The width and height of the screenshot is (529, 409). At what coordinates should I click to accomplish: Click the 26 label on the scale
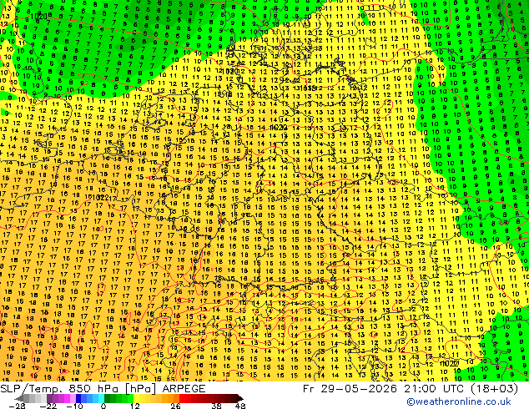click(x=175, y=406)
